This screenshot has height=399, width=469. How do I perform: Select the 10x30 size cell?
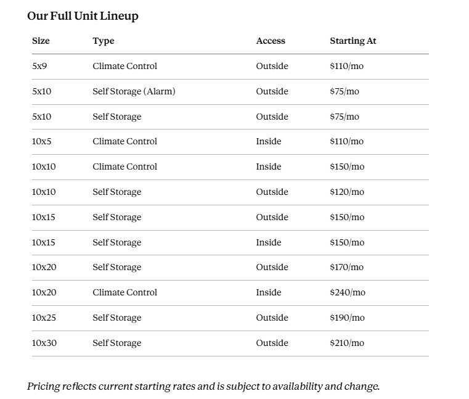[x=44, y=343]
